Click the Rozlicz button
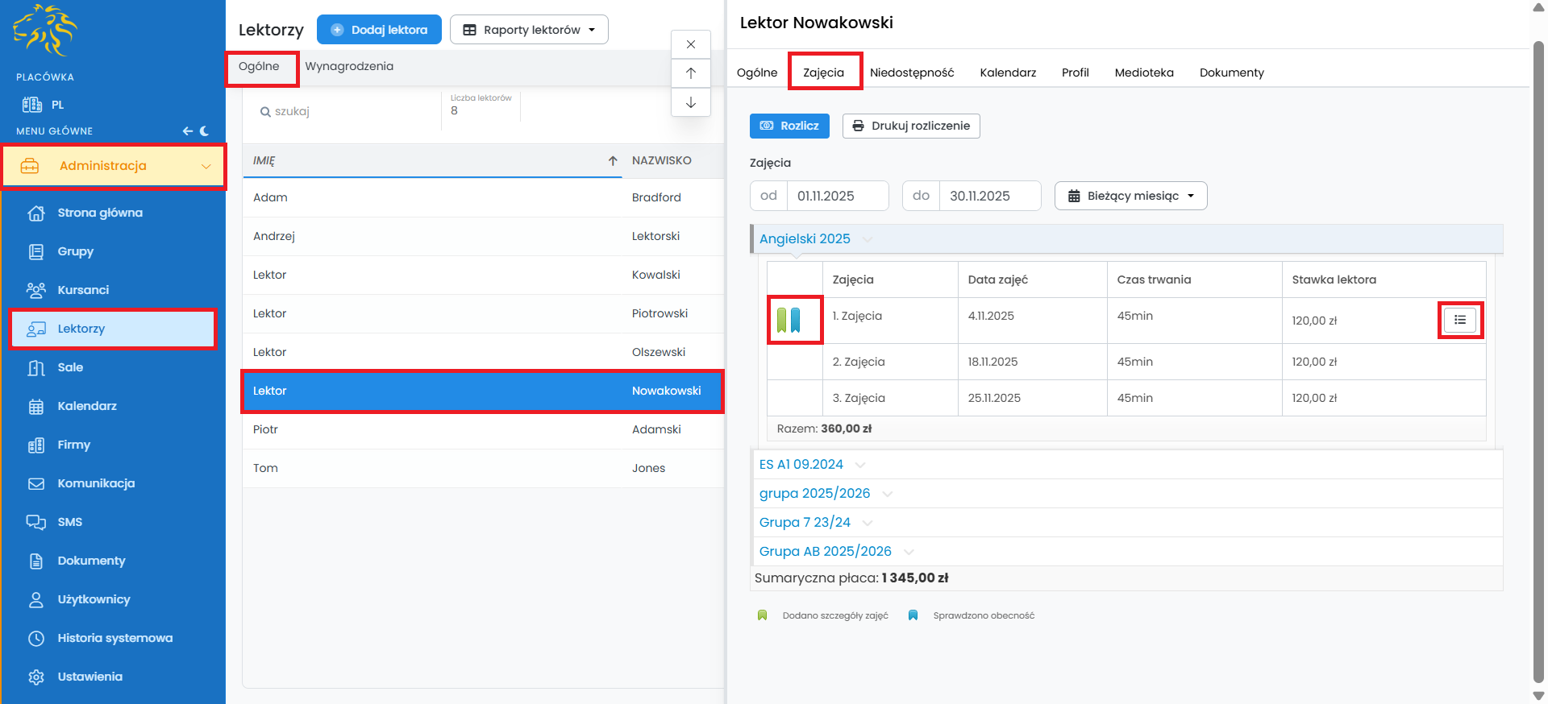 point(789,126)
